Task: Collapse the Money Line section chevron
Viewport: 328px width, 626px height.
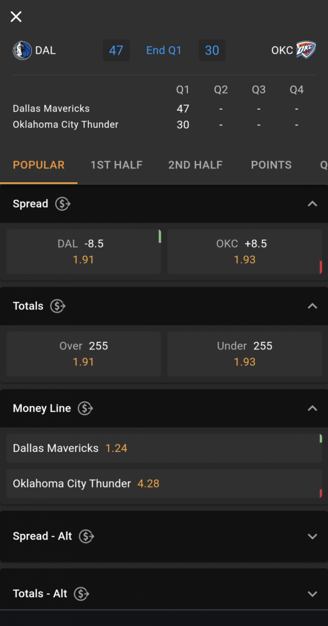Action: click(x=312, y=408)
